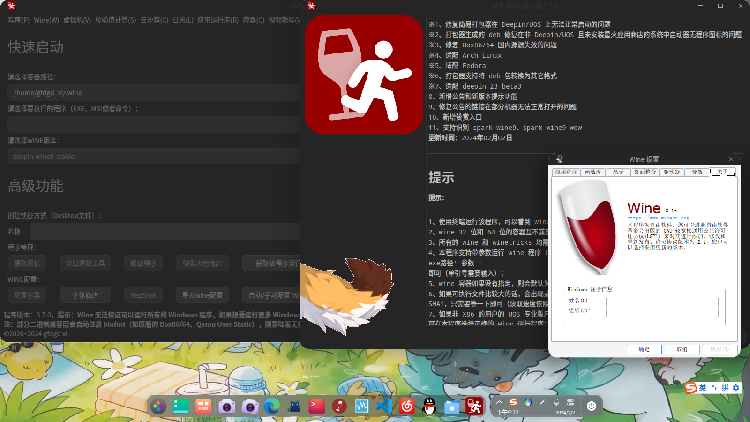The height and width of the screenshot is (422, 750).
Task: Launch the RegShot button
Action: pyautogui.click(x=143, y=295)
